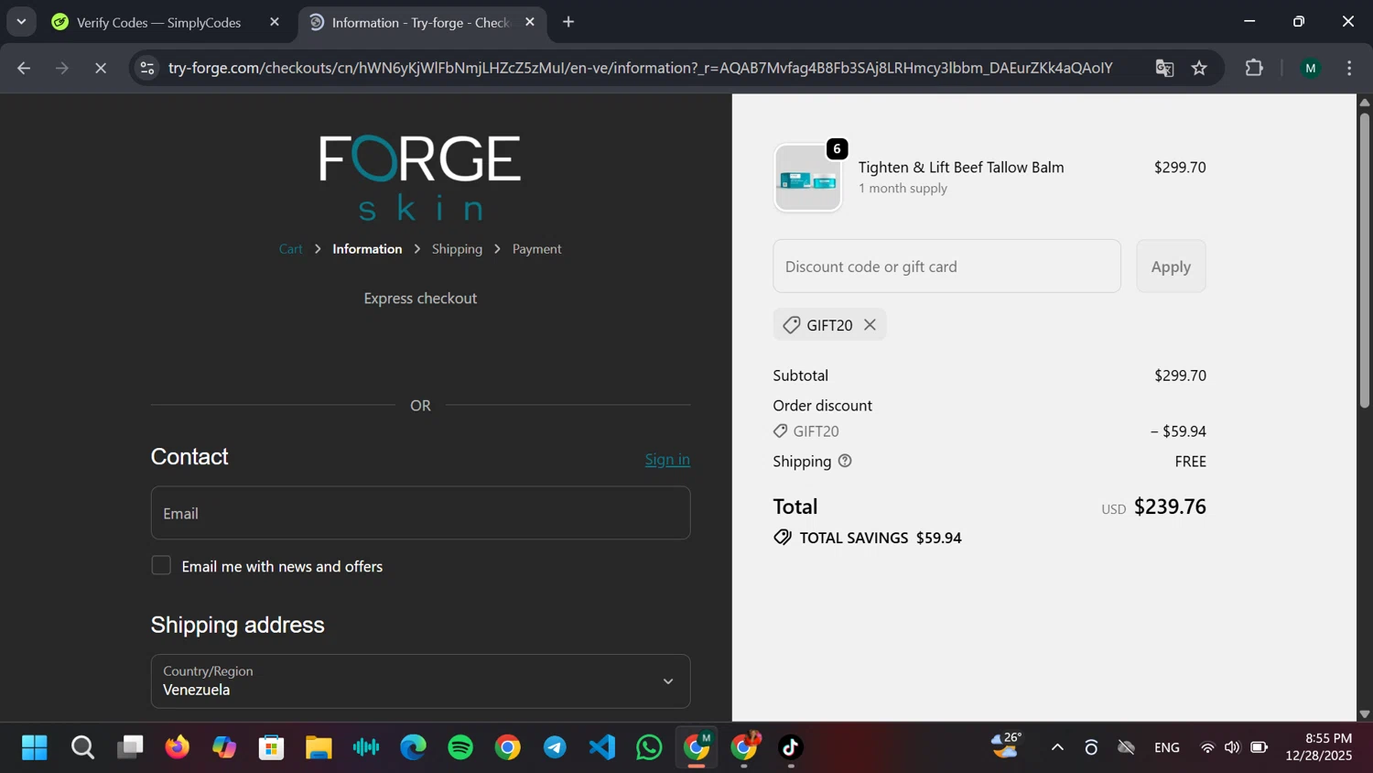Select the Information Try-forge Checkout tab
Screen dimensions: 1373x773
pos(420,22)
